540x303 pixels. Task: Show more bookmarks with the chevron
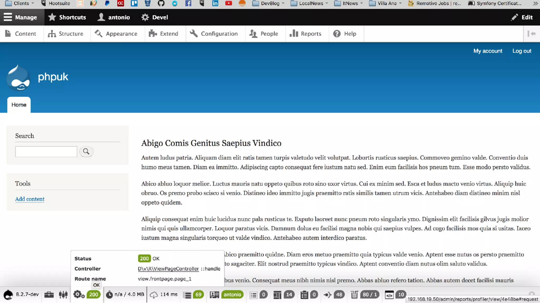[535, 3]
